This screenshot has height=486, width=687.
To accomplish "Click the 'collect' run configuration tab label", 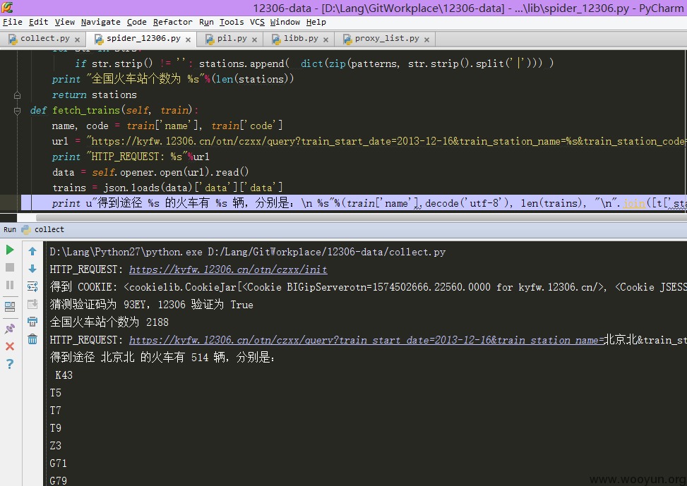I will click(x=49, y=229).
